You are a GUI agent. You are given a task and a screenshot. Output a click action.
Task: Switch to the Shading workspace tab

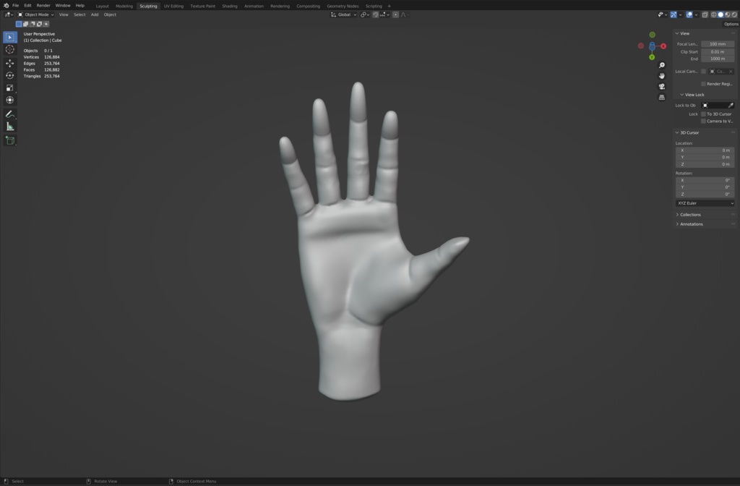[x=230, y=6]
